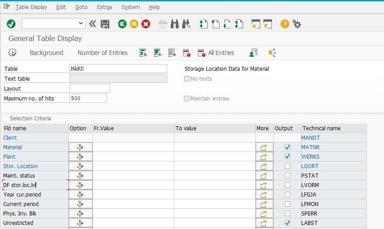Click the double-chevron collapse command field icon
This screenshot has width=384, height=229.
tap(93, 24)
